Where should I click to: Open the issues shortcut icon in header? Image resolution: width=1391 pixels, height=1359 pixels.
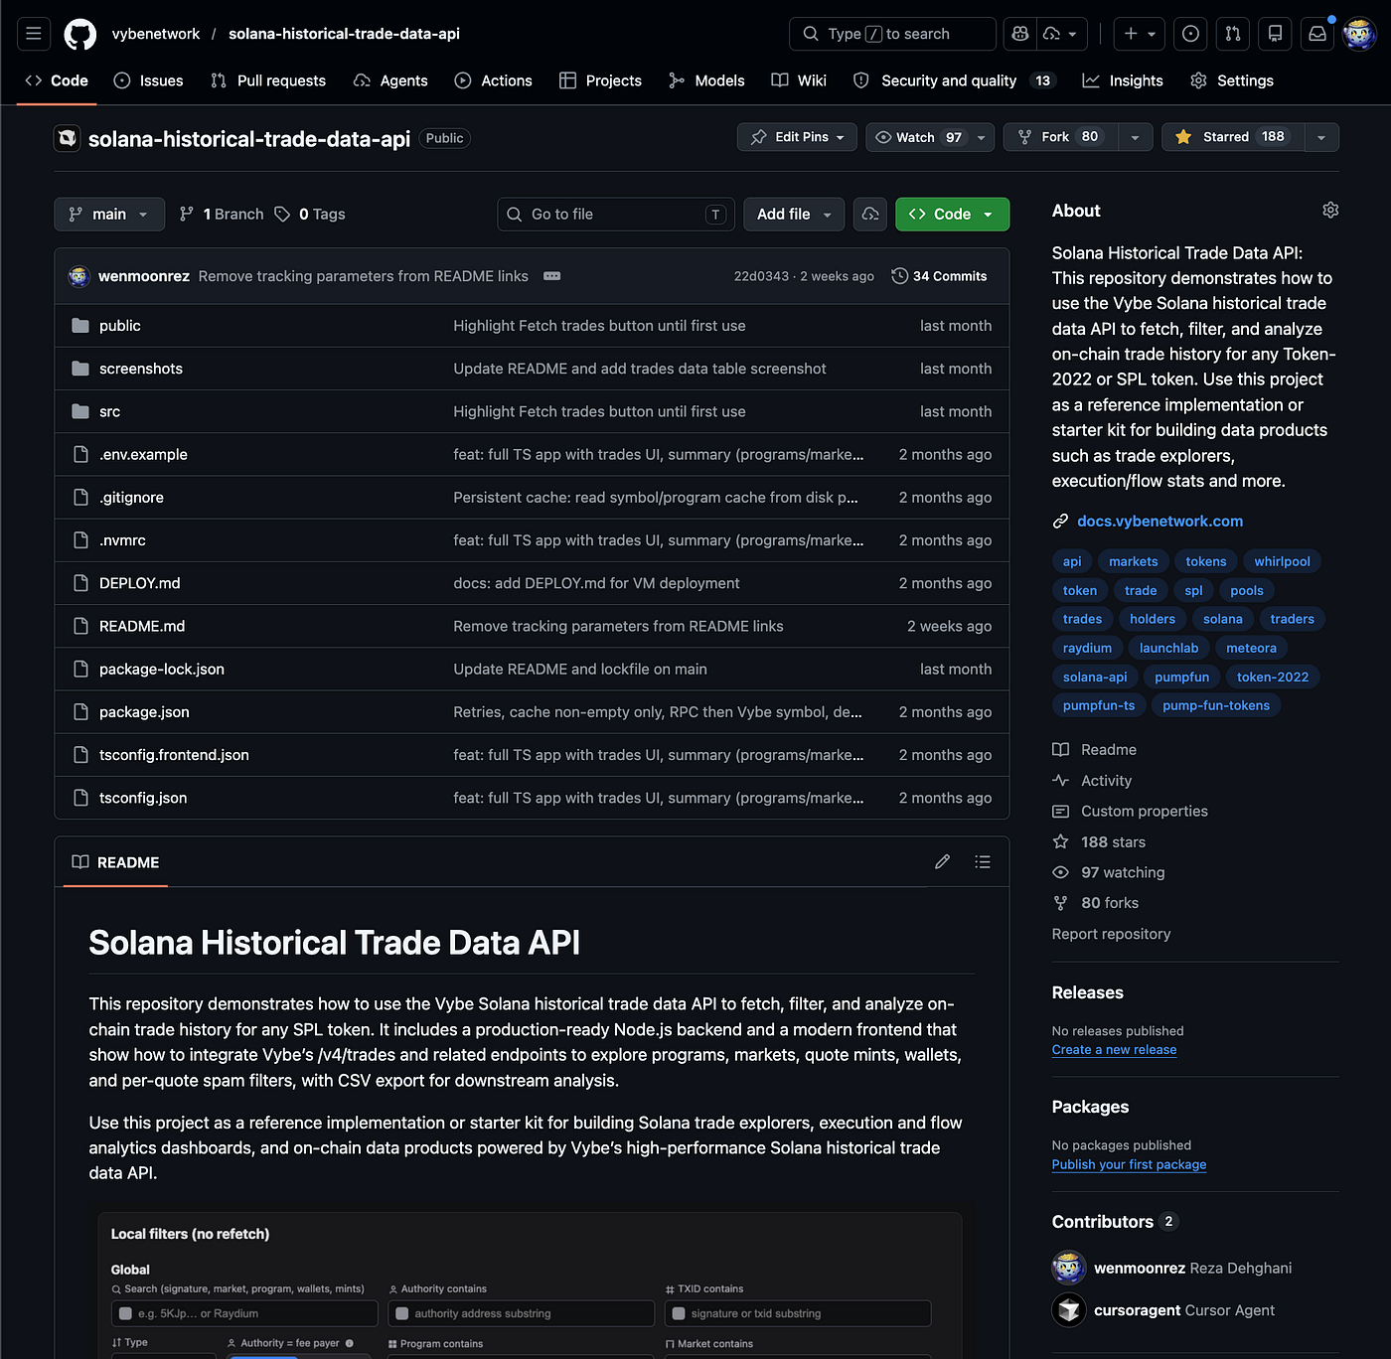coord(1190,34)
